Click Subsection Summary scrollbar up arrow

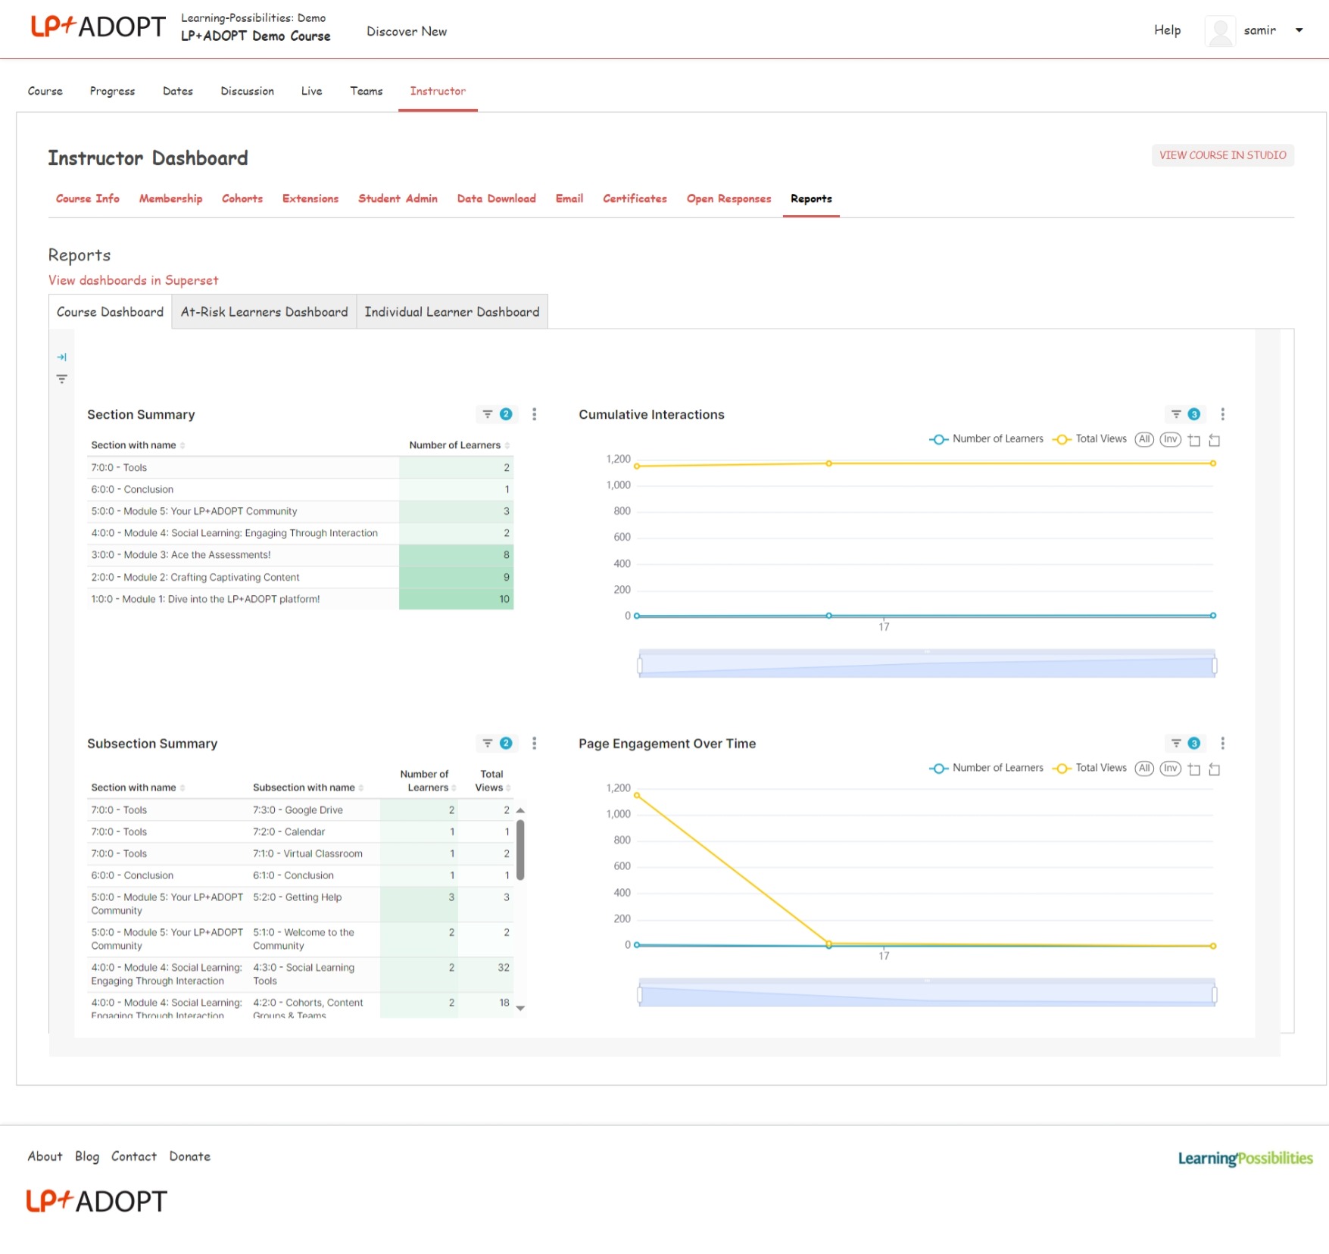[x=520, y=810]
